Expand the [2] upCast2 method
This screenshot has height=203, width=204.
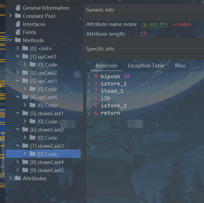coord(18,73)
